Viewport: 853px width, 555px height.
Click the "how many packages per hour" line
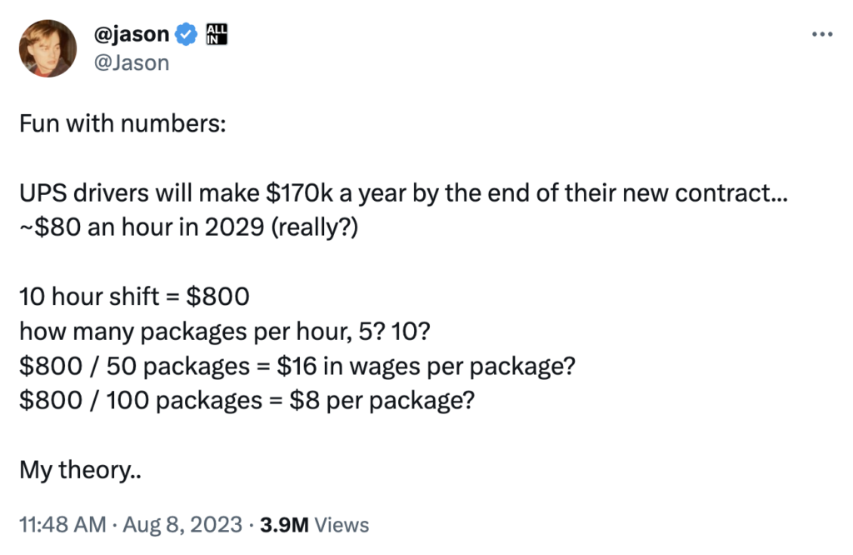225,332
